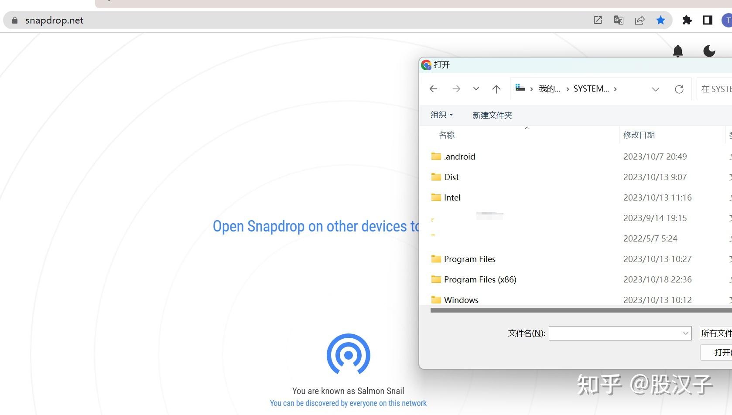This screenshot has width=732, height=415.
Task: Go back in the file dialog
Action: (433, 89)
